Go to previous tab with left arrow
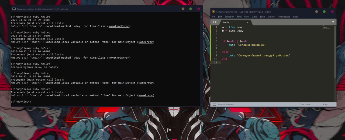 tap(213, 22)
